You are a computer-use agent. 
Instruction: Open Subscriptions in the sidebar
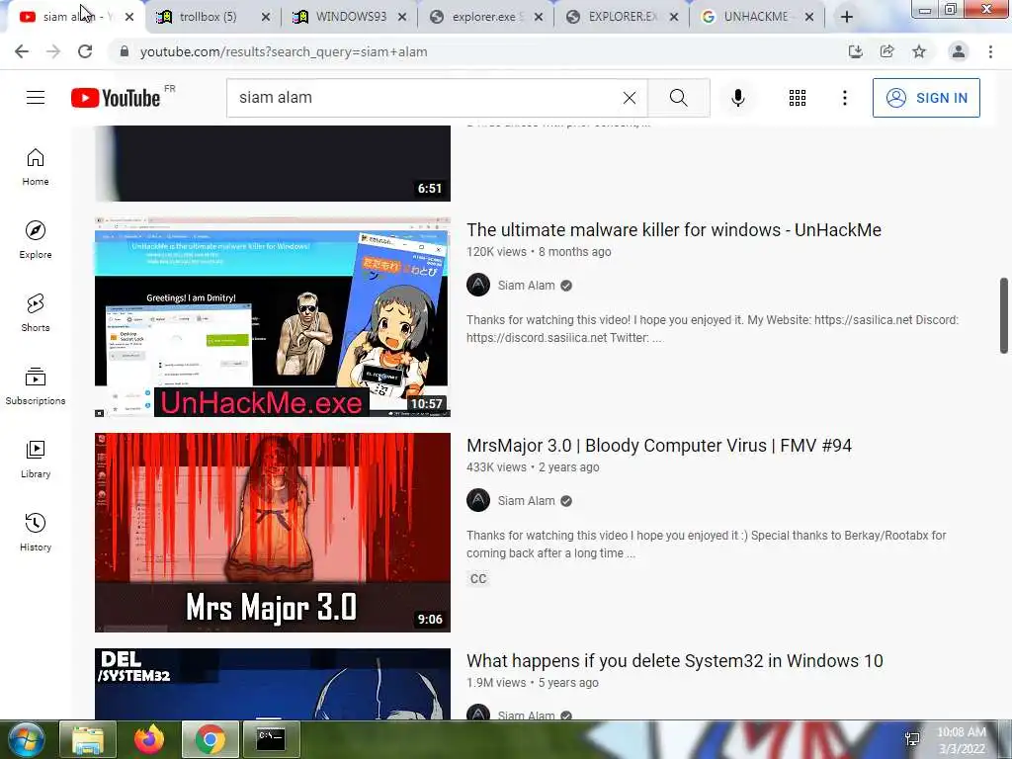coord(36,386)
